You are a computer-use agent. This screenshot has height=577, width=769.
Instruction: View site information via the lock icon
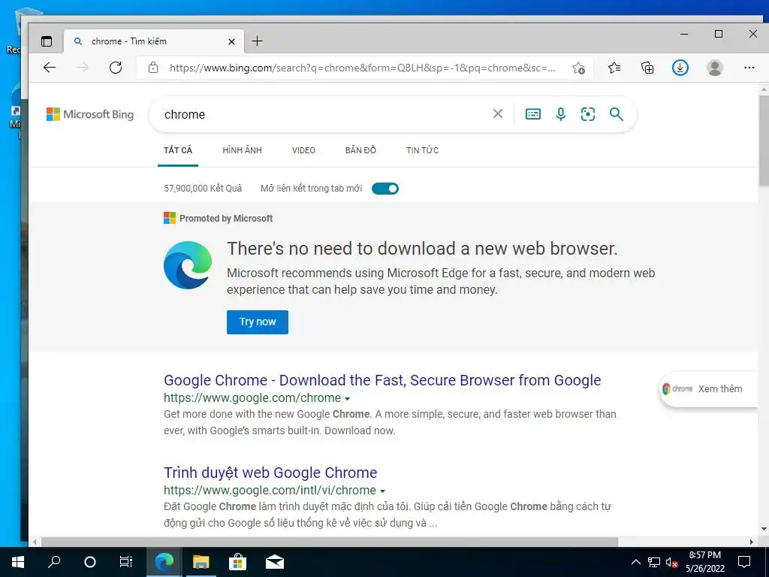(153, 68)
